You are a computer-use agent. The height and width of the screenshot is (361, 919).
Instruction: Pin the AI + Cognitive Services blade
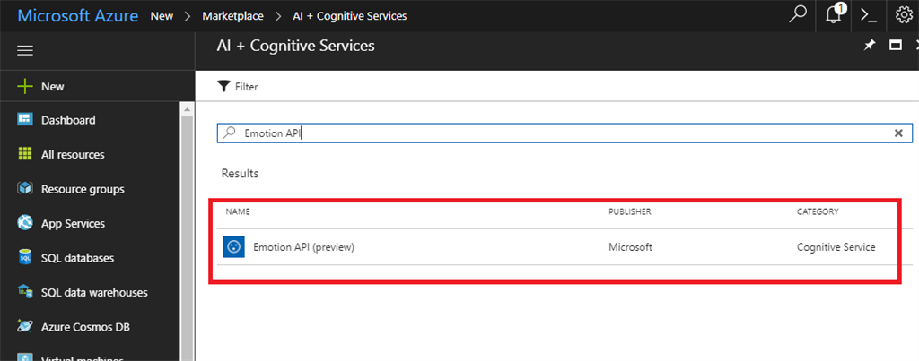click(869, 46)
